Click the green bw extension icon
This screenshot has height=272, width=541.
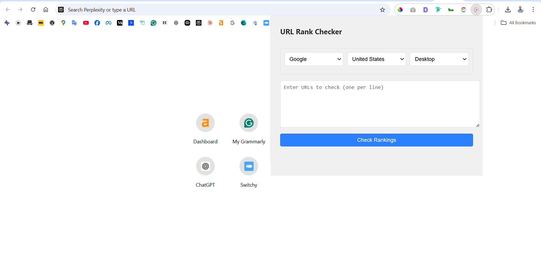point(451,10)
